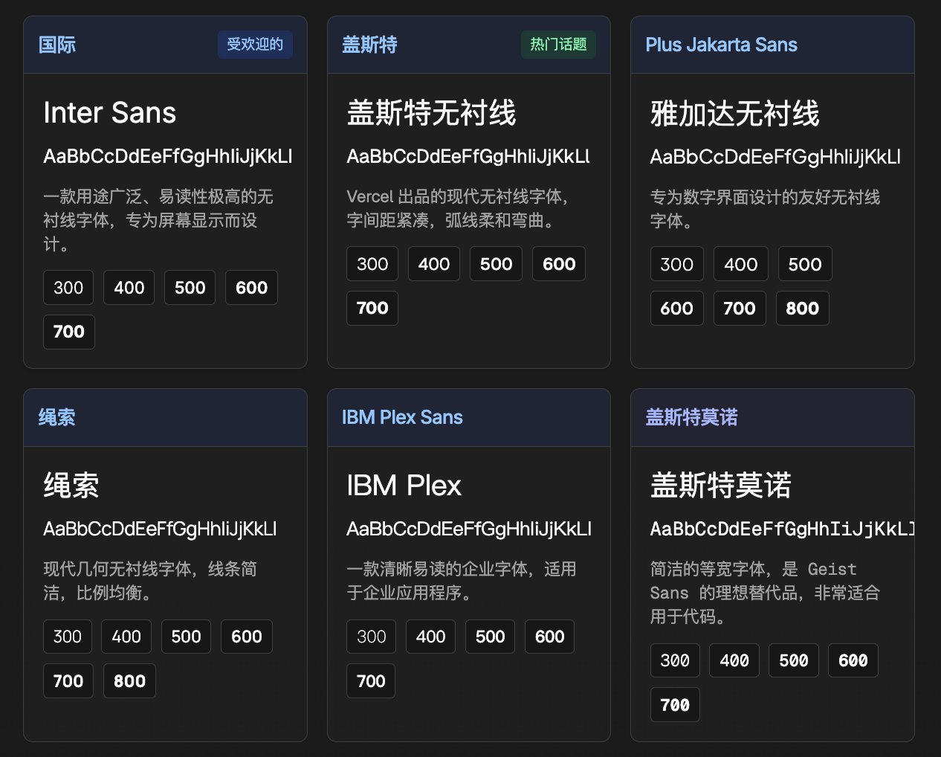The height and width of the screenshot is (757, 941).
Task: Click the 受欢迎的 badge
Action: pos(255,45)
